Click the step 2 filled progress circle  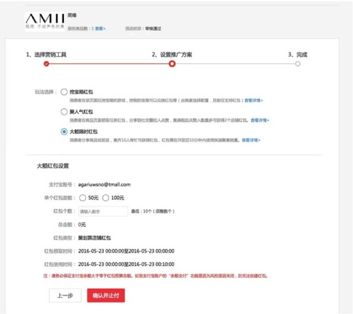click(172, 63)
